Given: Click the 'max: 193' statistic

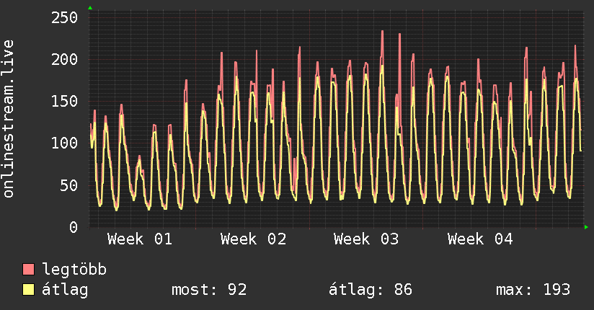Looking at the screenshot, I should (x=533, y=290).
